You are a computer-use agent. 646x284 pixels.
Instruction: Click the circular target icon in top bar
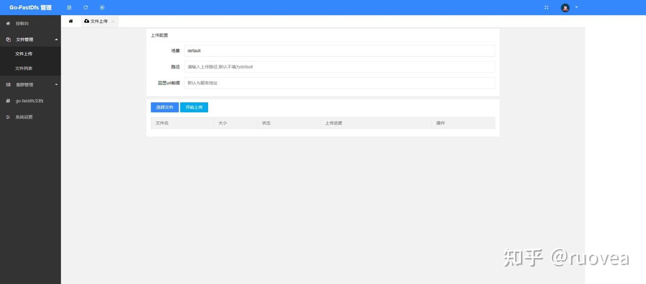tap(102, 8)
